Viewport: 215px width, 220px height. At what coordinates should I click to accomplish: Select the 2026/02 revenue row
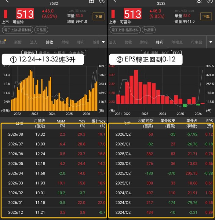tap(54, 193)
